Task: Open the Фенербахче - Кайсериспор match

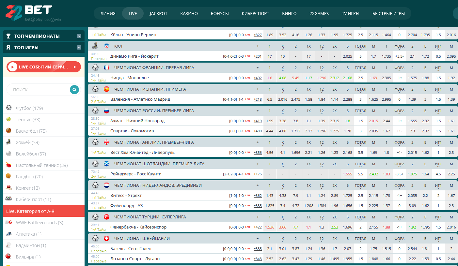Action: (138, 227)
